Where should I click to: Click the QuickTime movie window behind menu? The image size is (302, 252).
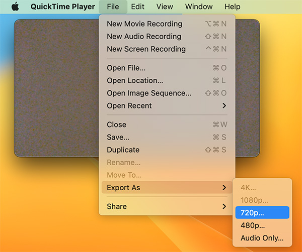tap(56, 88)
